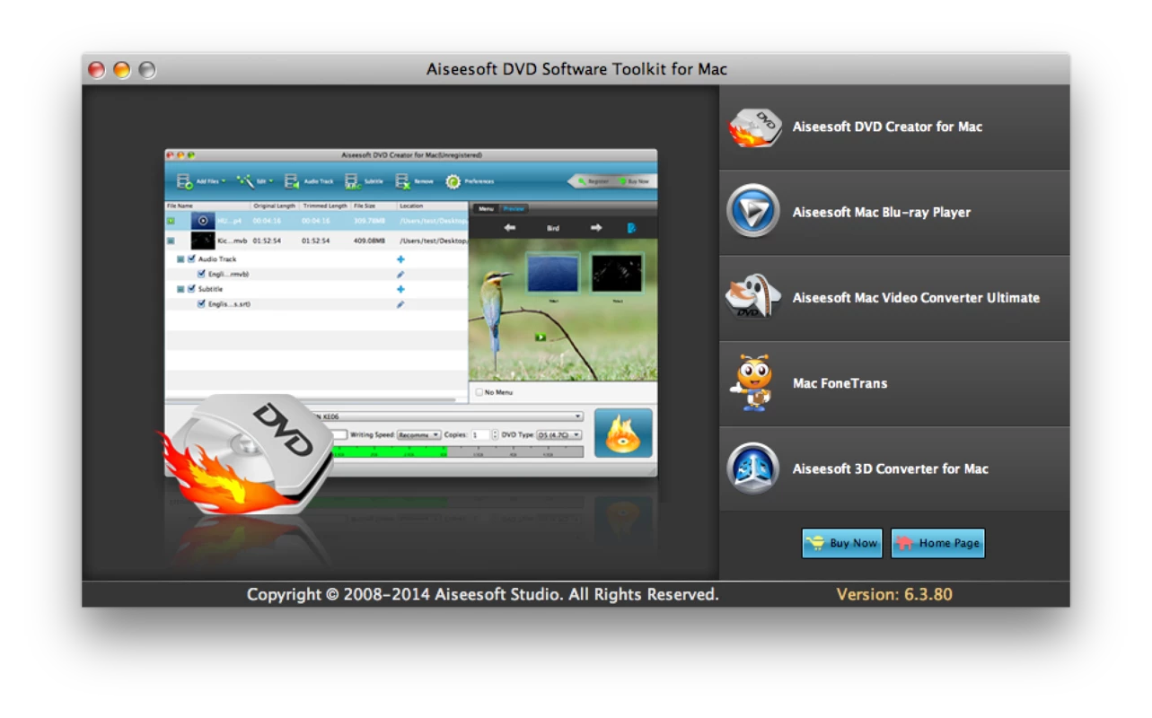
Task: Expand the HU...p4 file row toggle
Action: [x=171, y=221]
